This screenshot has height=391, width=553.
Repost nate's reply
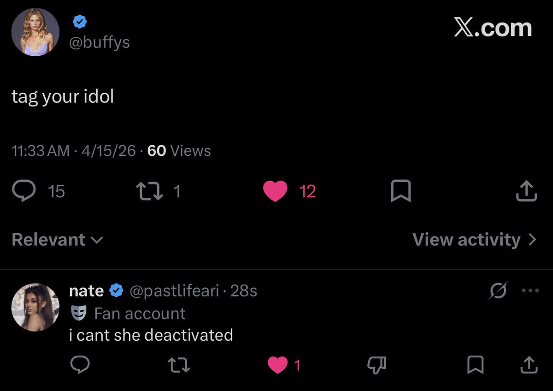[x=179, y=365]
